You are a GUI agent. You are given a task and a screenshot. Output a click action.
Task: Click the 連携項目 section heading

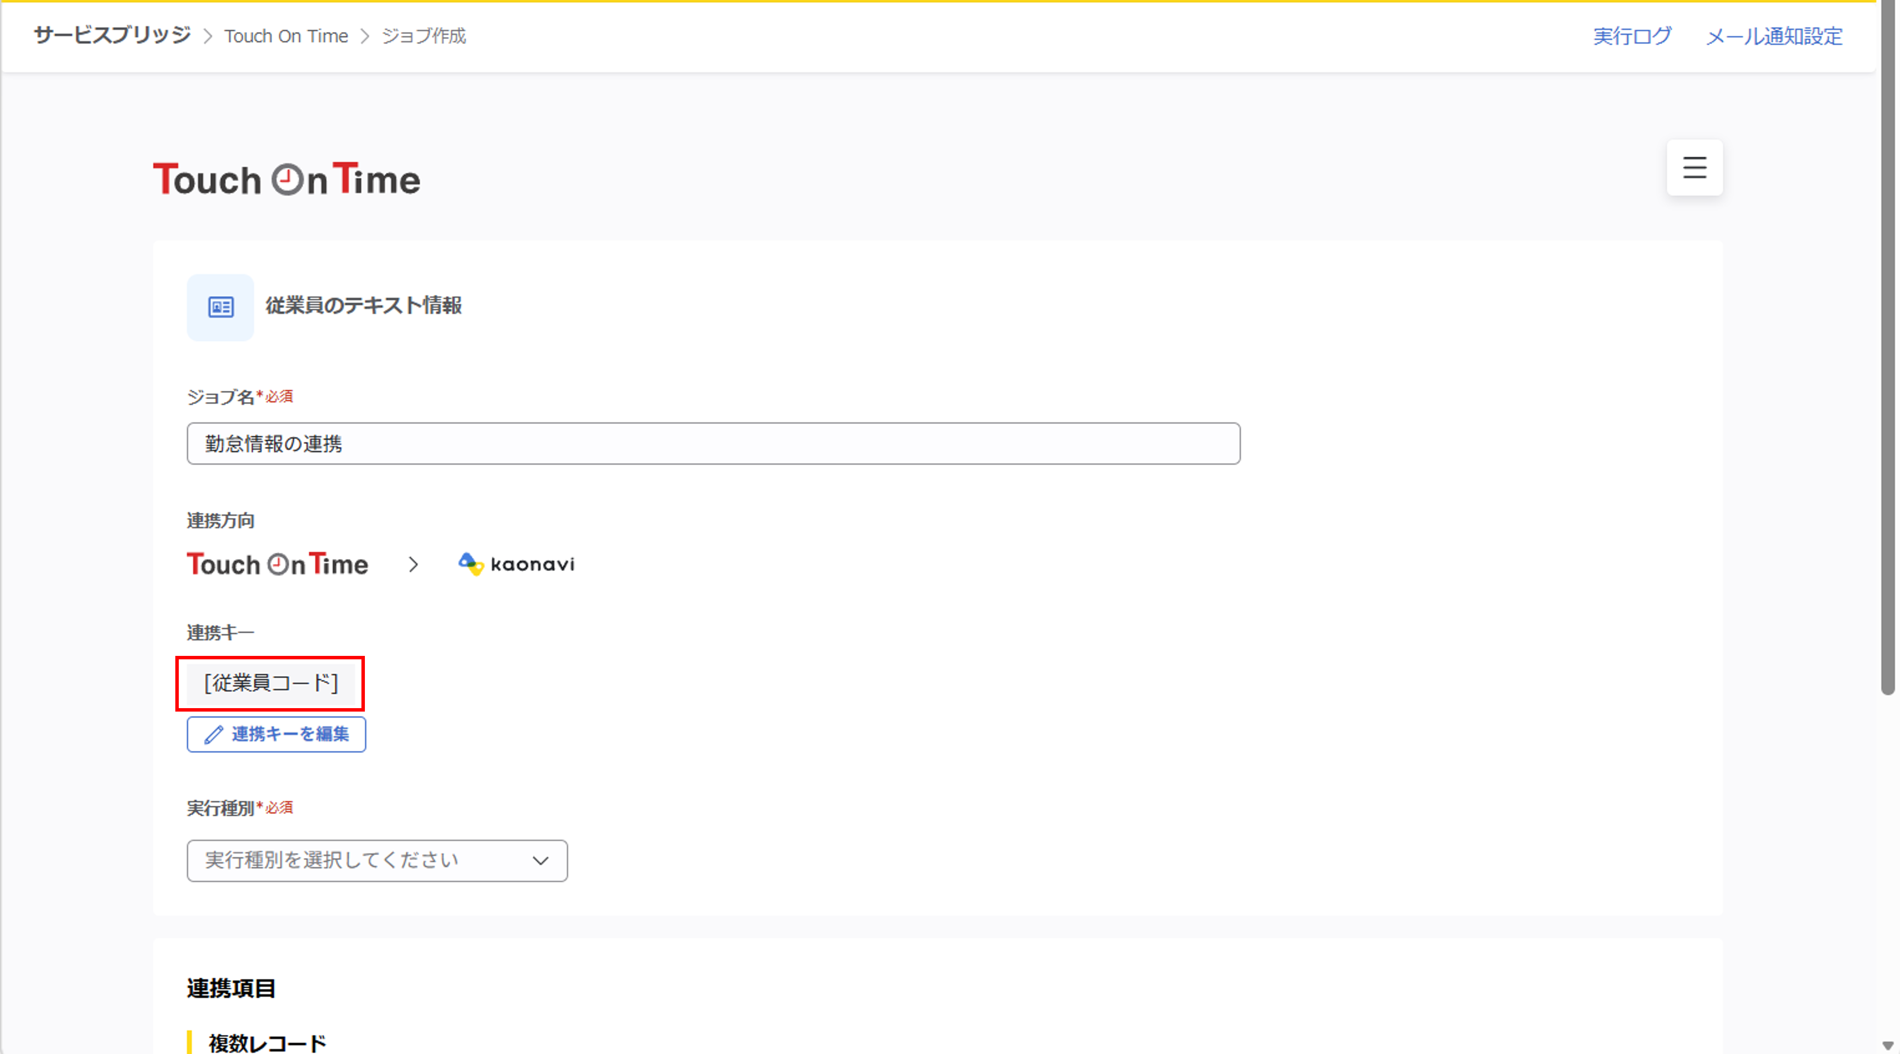point(231,988)
